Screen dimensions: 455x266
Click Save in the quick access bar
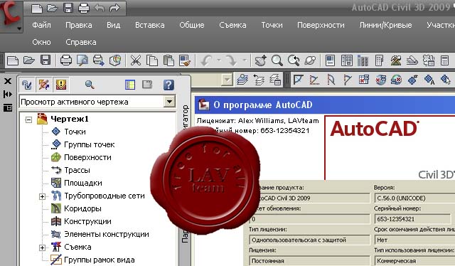[x=68, y=8]
